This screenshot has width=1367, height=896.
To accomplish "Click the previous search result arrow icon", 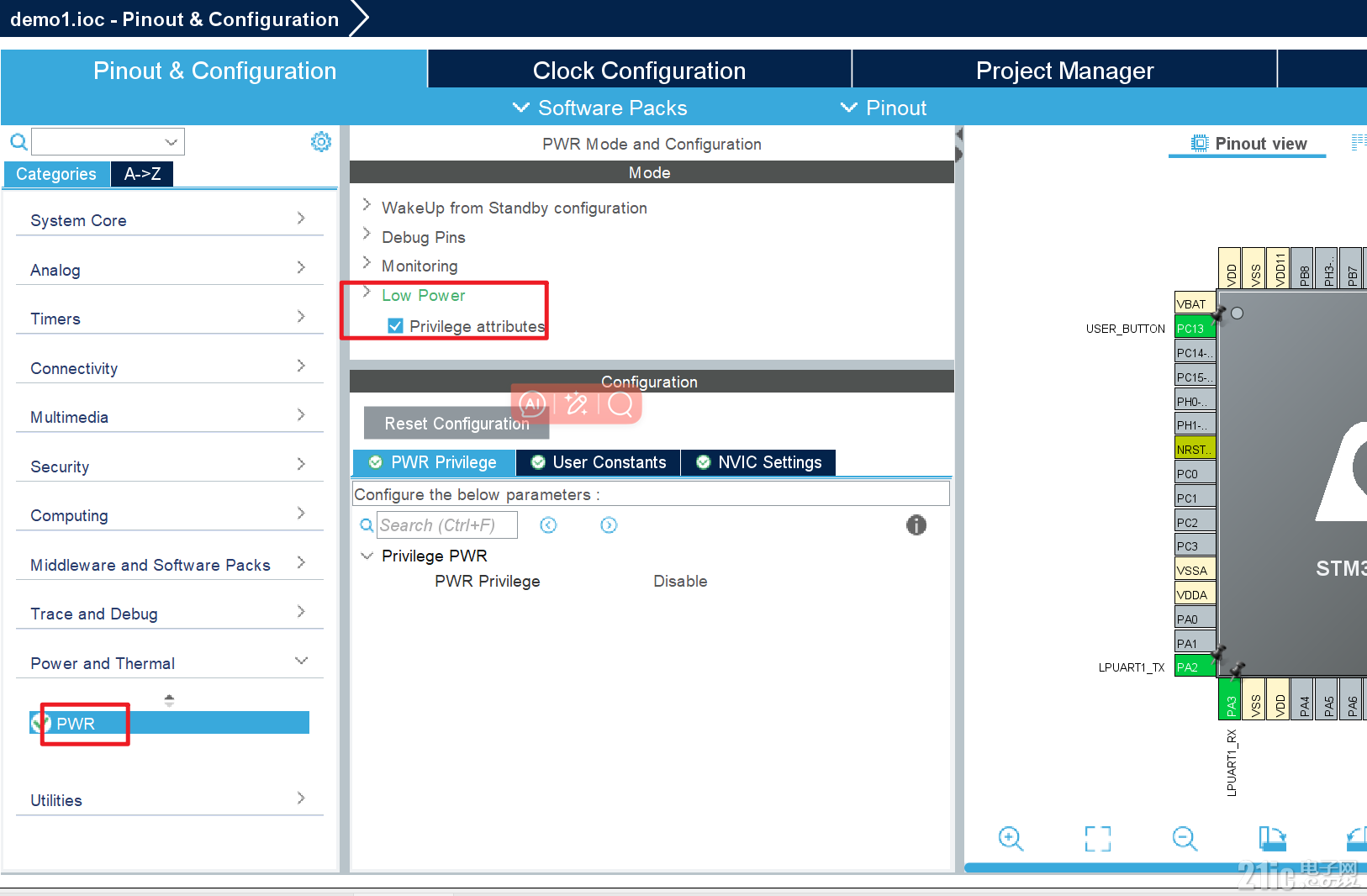I will point(548,525).
